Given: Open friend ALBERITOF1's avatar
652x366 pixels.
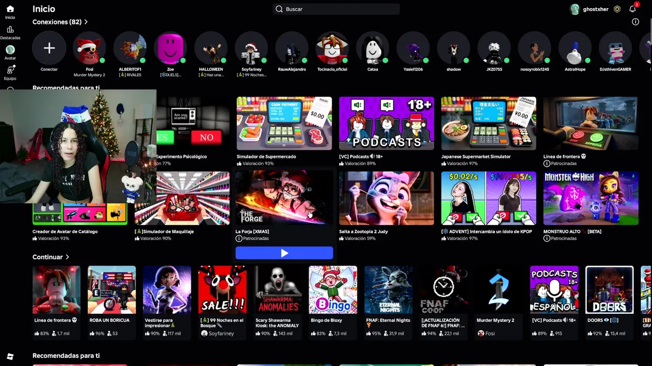Looking at the screenshot, I should coord(130,48).
